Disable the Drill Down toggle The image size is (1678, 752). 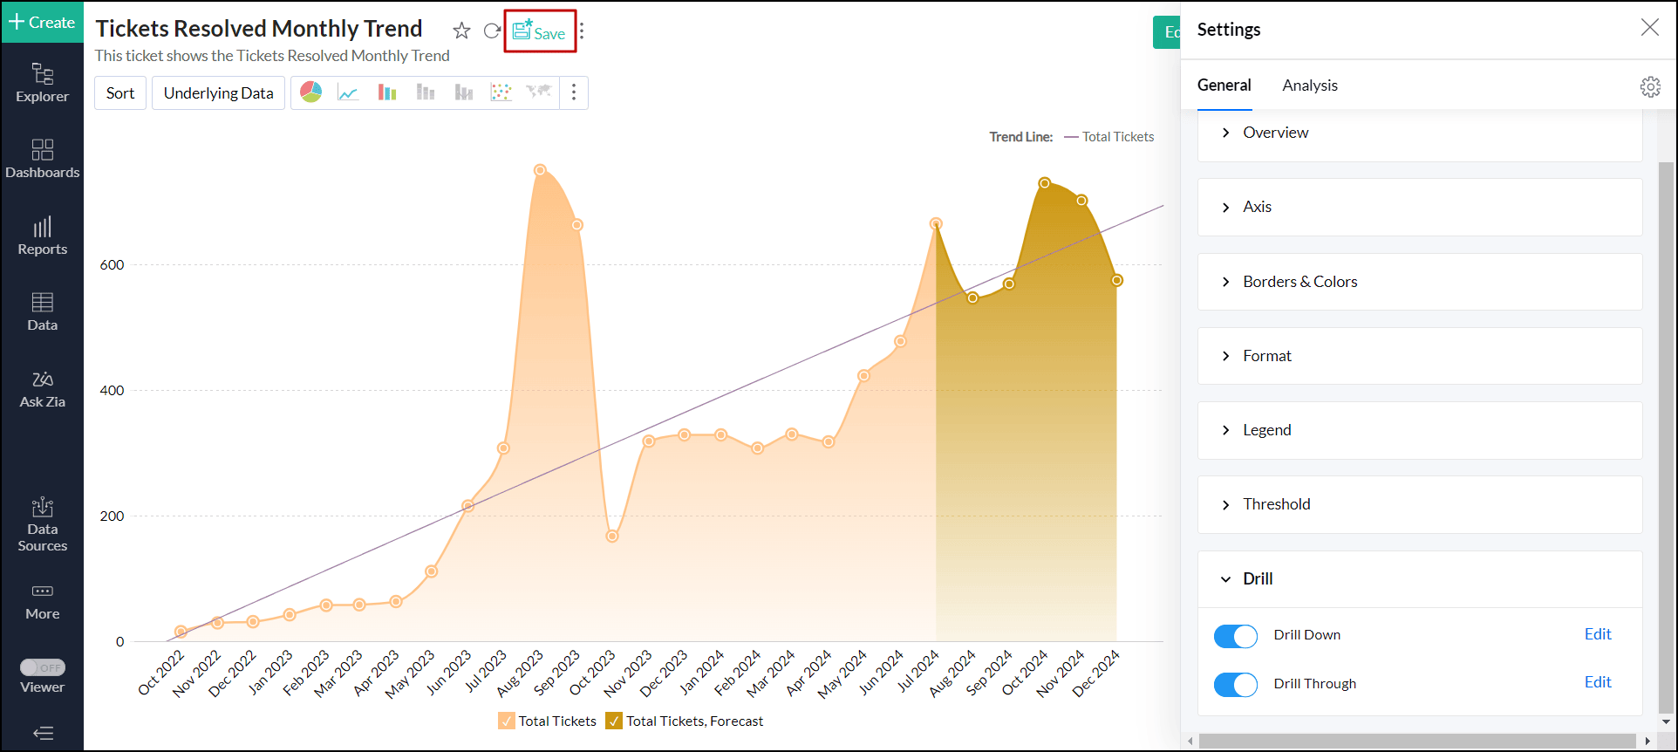coord(1235,636)
